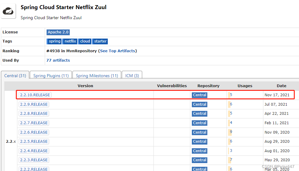Viewport: 299px width, 171px height.
Task: Select the starter tag
Action: point(100,41)
